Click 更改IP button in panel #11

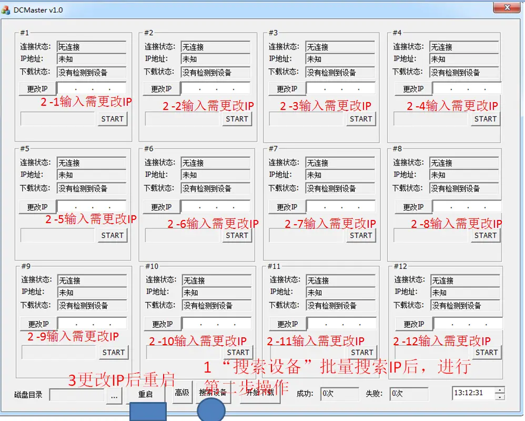(x=287, y=324)
